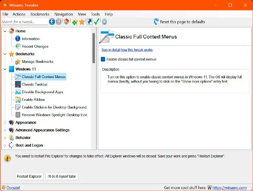
Task: Open the https://winaero.com link
Action: tap(230, 188)
